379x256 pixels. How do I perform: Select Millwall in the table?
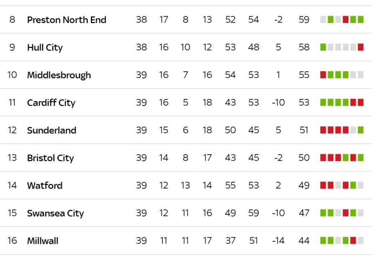click(43, 241)
